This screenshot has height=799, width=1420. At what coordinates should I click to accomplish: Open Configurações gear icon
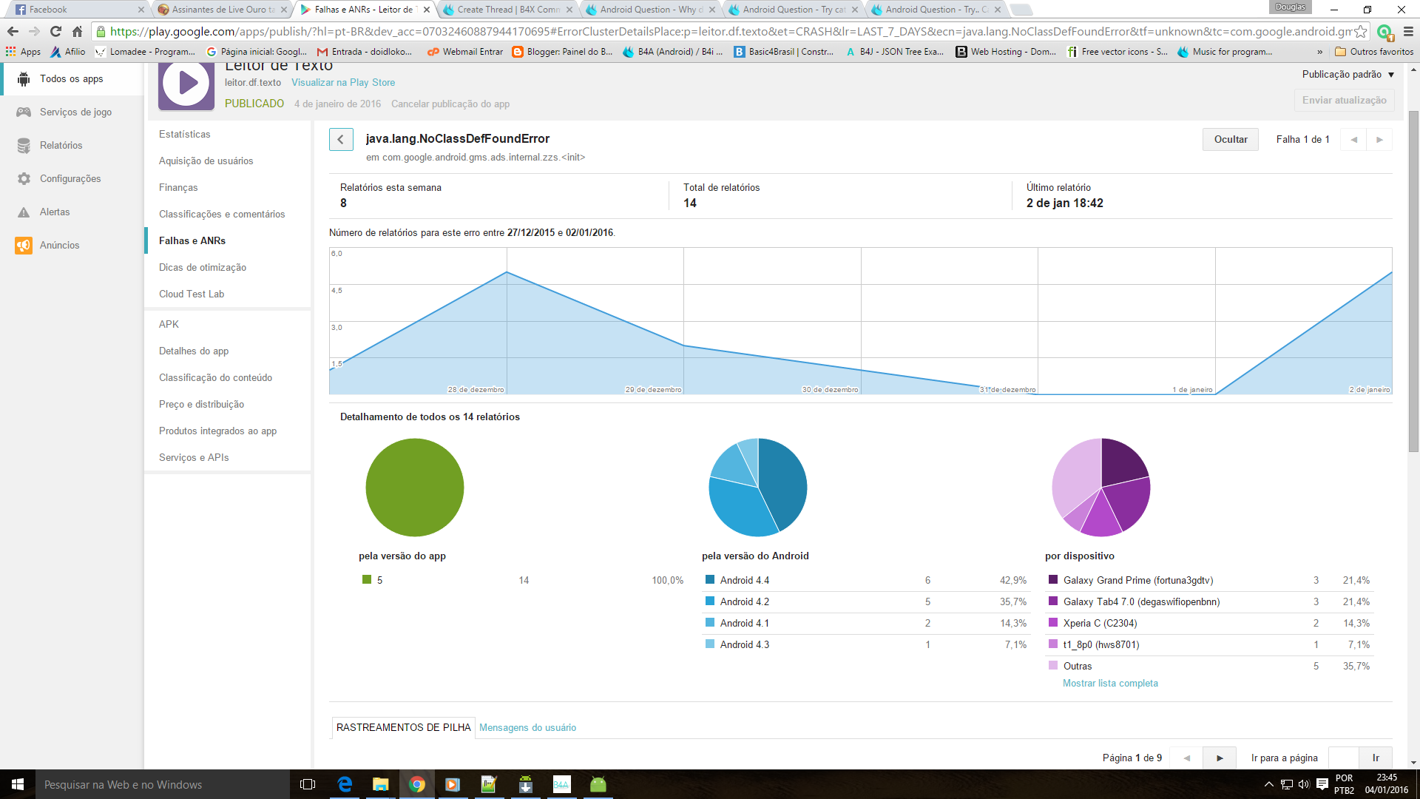tap(24, 178)
